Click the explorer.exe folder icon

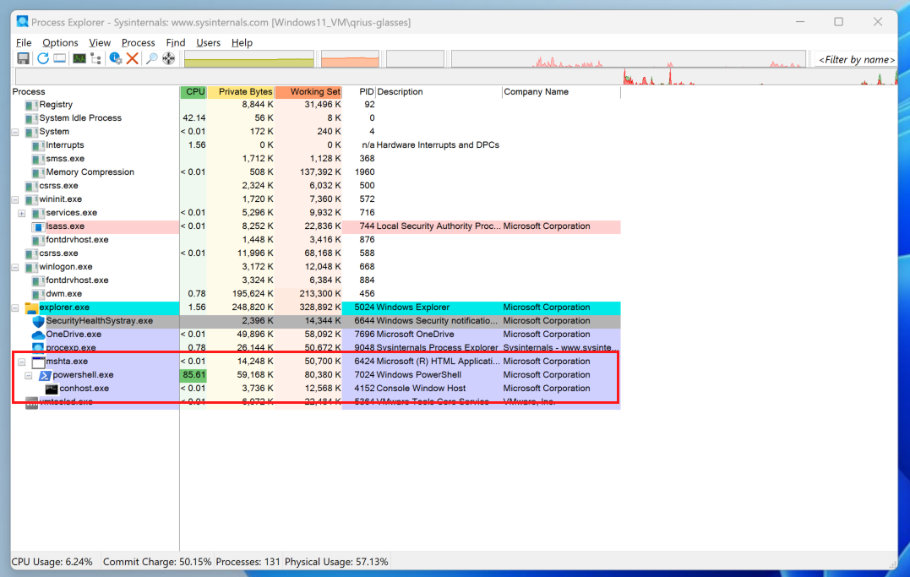(32, 308)
